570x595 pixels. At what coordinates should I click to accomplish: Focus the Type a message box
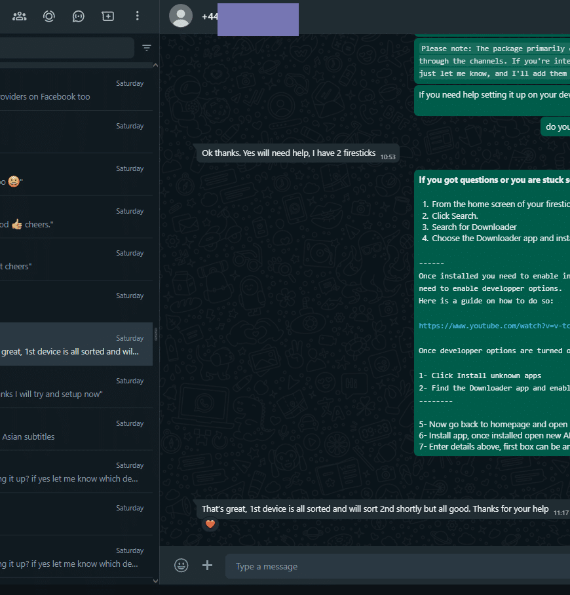[393, 566]
